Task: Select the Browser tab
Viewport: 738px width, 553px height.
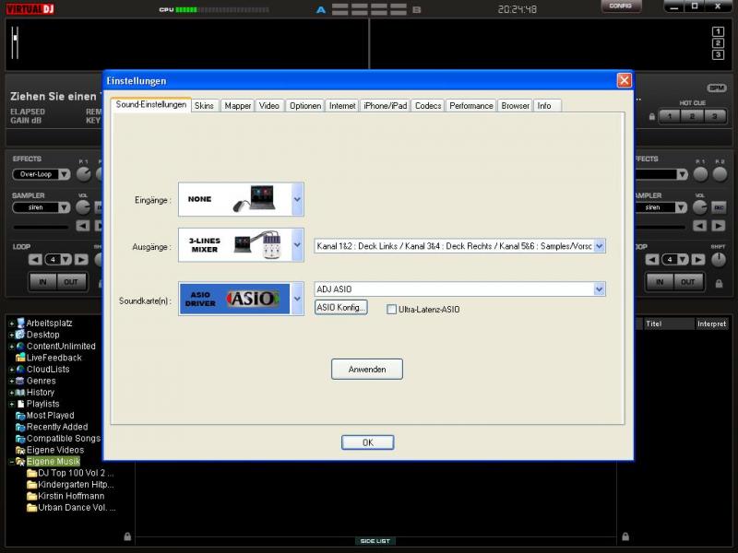Action: click(515, 106)
